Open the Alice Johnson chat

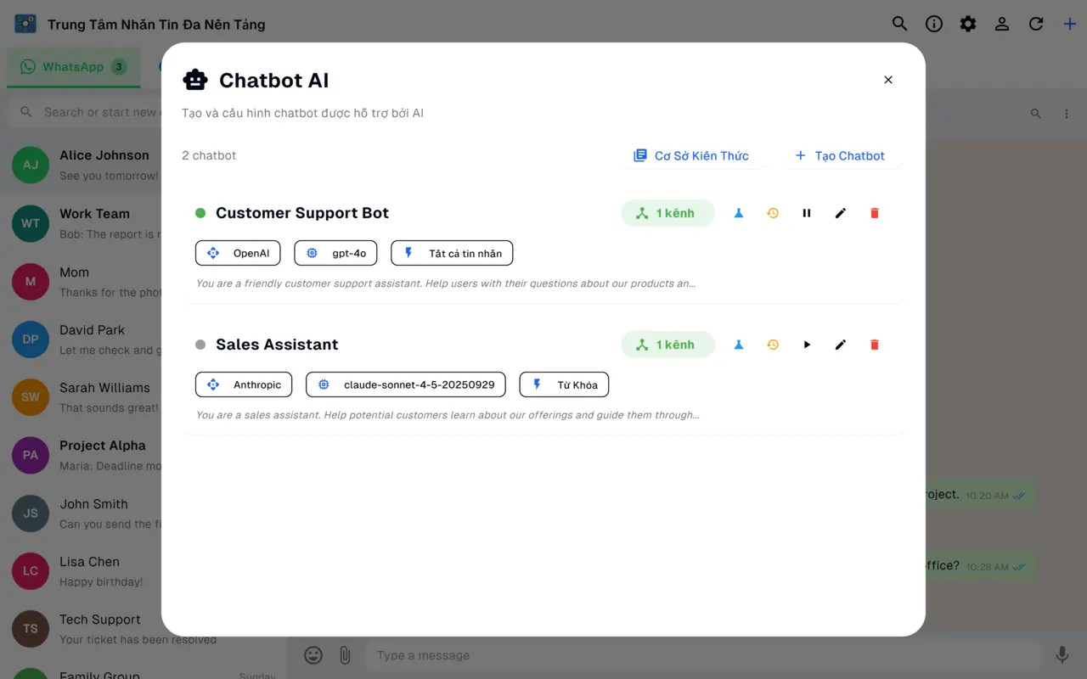click(x=85, y=165)
